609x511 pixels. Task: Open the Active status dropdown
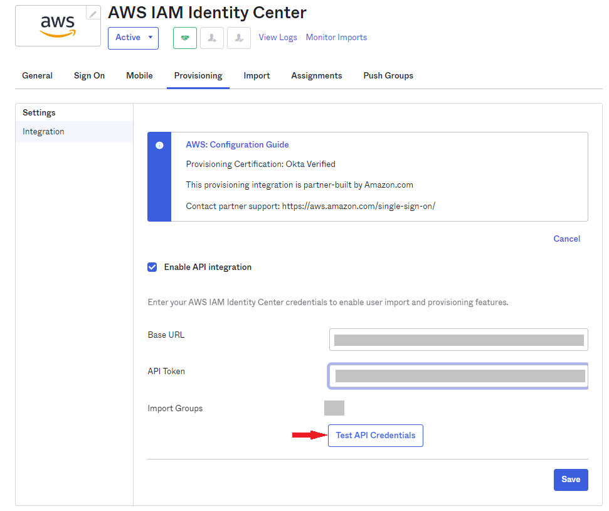(133, 38)
